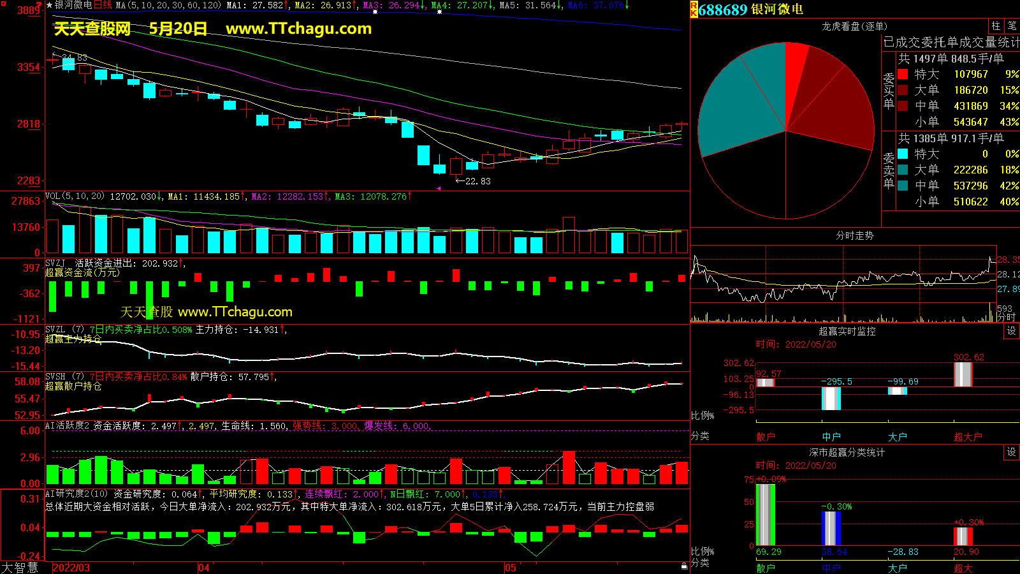
Task: Select the 分时走势 panel header
Action: click(x=854, y=236)
